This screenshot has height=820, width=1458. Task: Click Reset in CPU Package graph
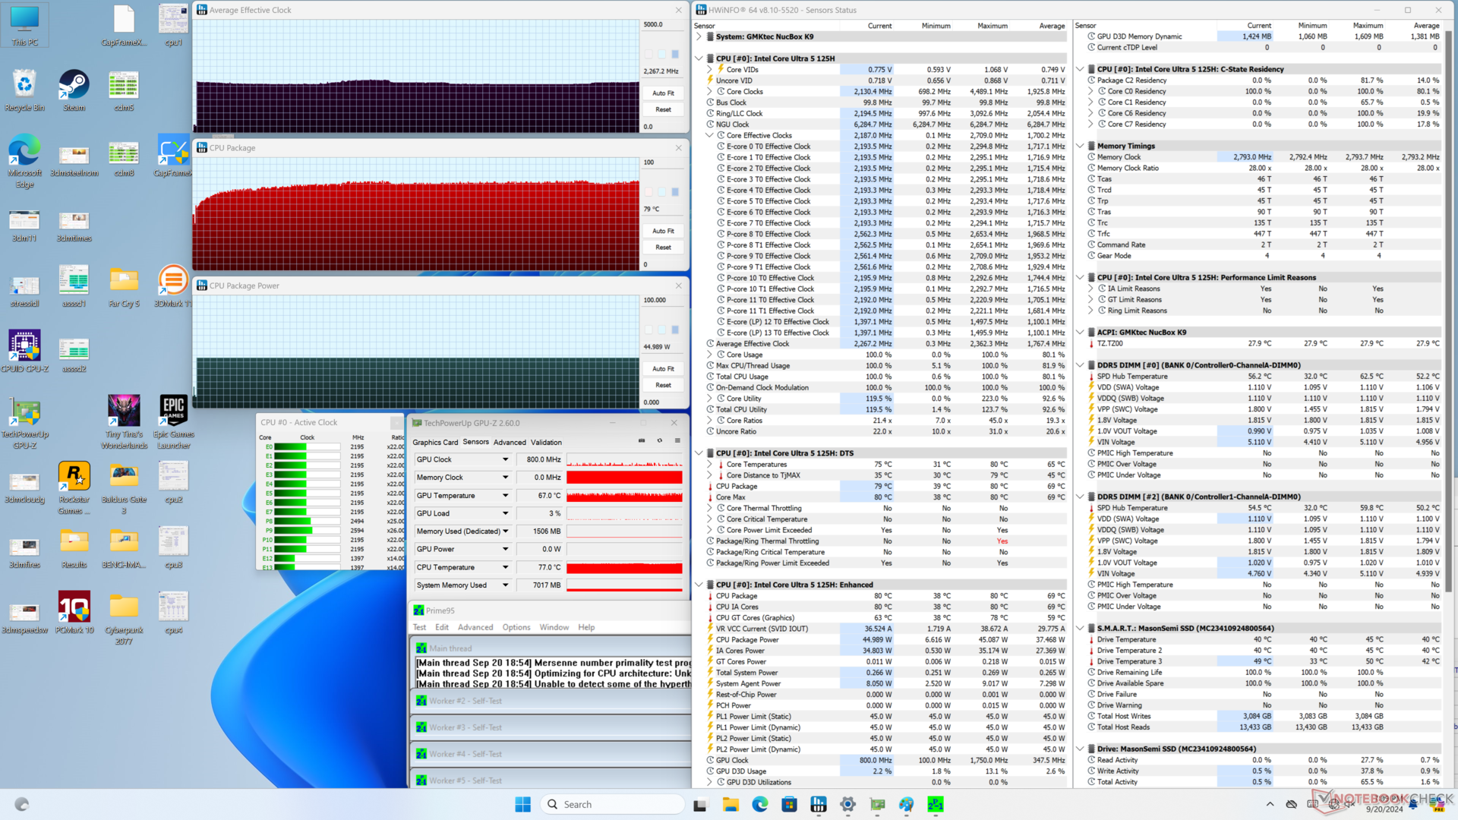[x=663, y=248]
